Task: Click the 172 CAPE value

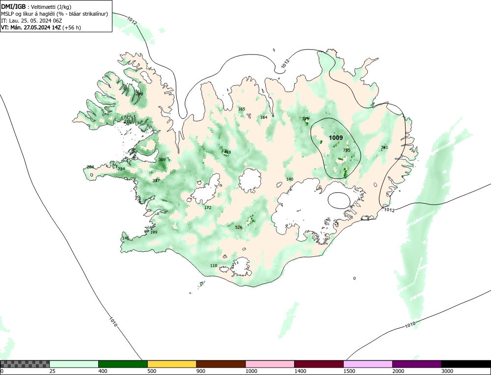Action: pyautogui.click(x=208, y=208)
